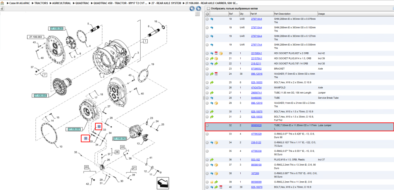Toggle 'Отобразить только выбранные метки' checkbox
The width and height of the screenshot is (394, 190).
coord(208,9)
